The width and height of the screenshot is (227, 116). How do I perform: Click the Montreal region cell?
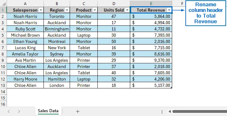pyautogui.click(x=57, y=41)
